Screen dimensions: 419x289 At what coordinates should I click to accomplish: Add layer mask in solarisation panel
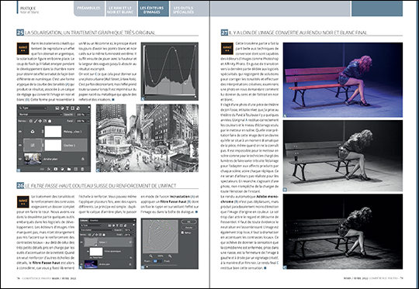pos(56,169)
